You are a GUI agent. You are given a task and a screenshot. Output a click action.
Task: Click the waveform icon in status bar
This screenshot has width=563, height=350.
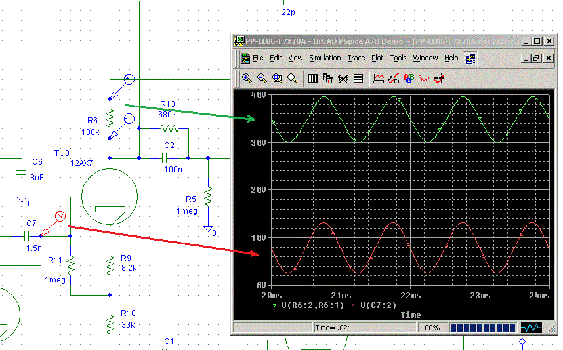532,328
